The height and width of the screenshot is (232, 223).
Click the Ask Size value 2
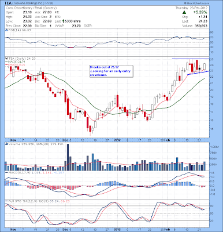tap(50, 17)
